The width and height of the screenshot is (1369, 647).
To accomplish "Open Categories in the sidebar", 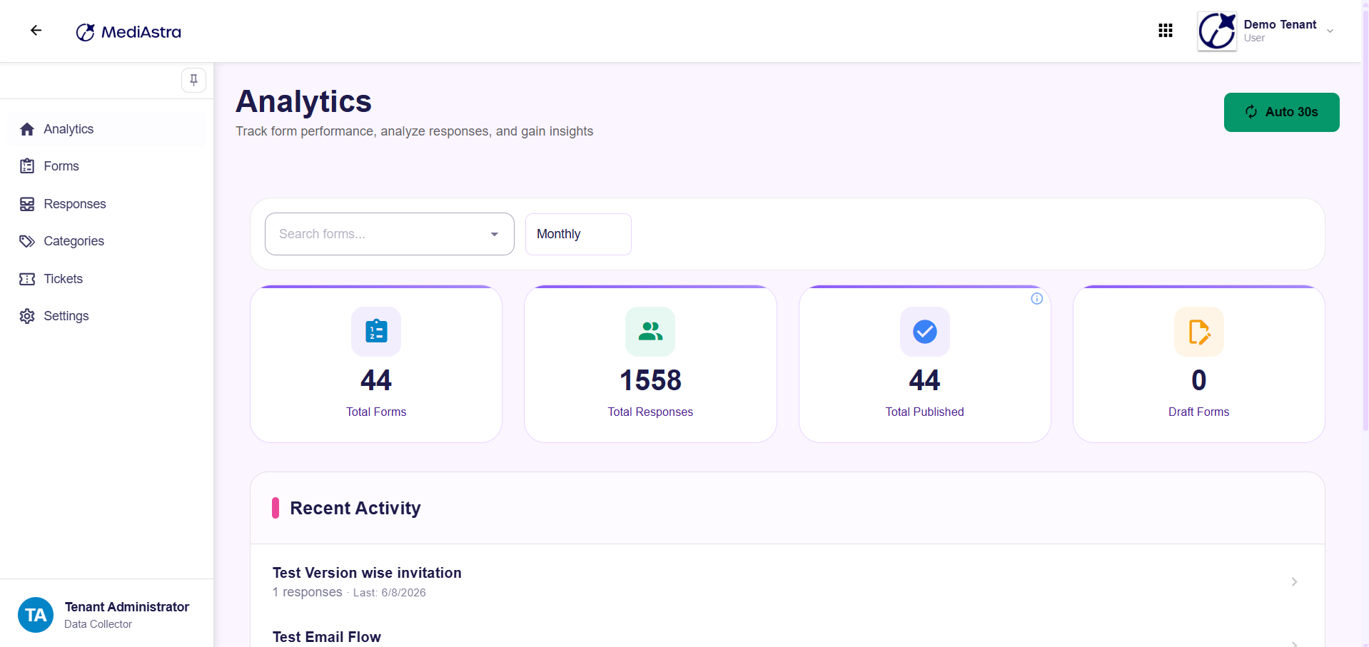I will coord(107,241).
